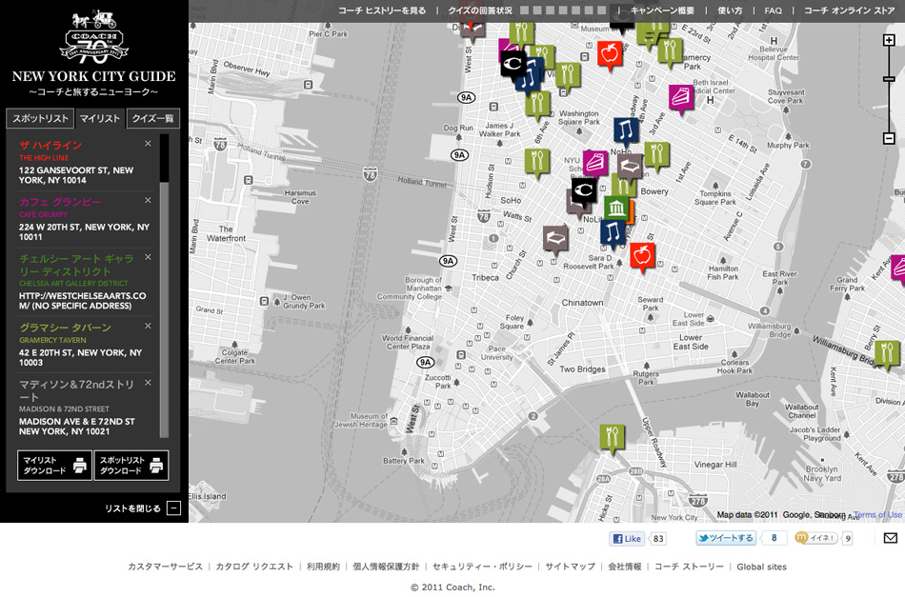
Task: Open the サイトマップ footer link
Action: click(x=571, y=567)
